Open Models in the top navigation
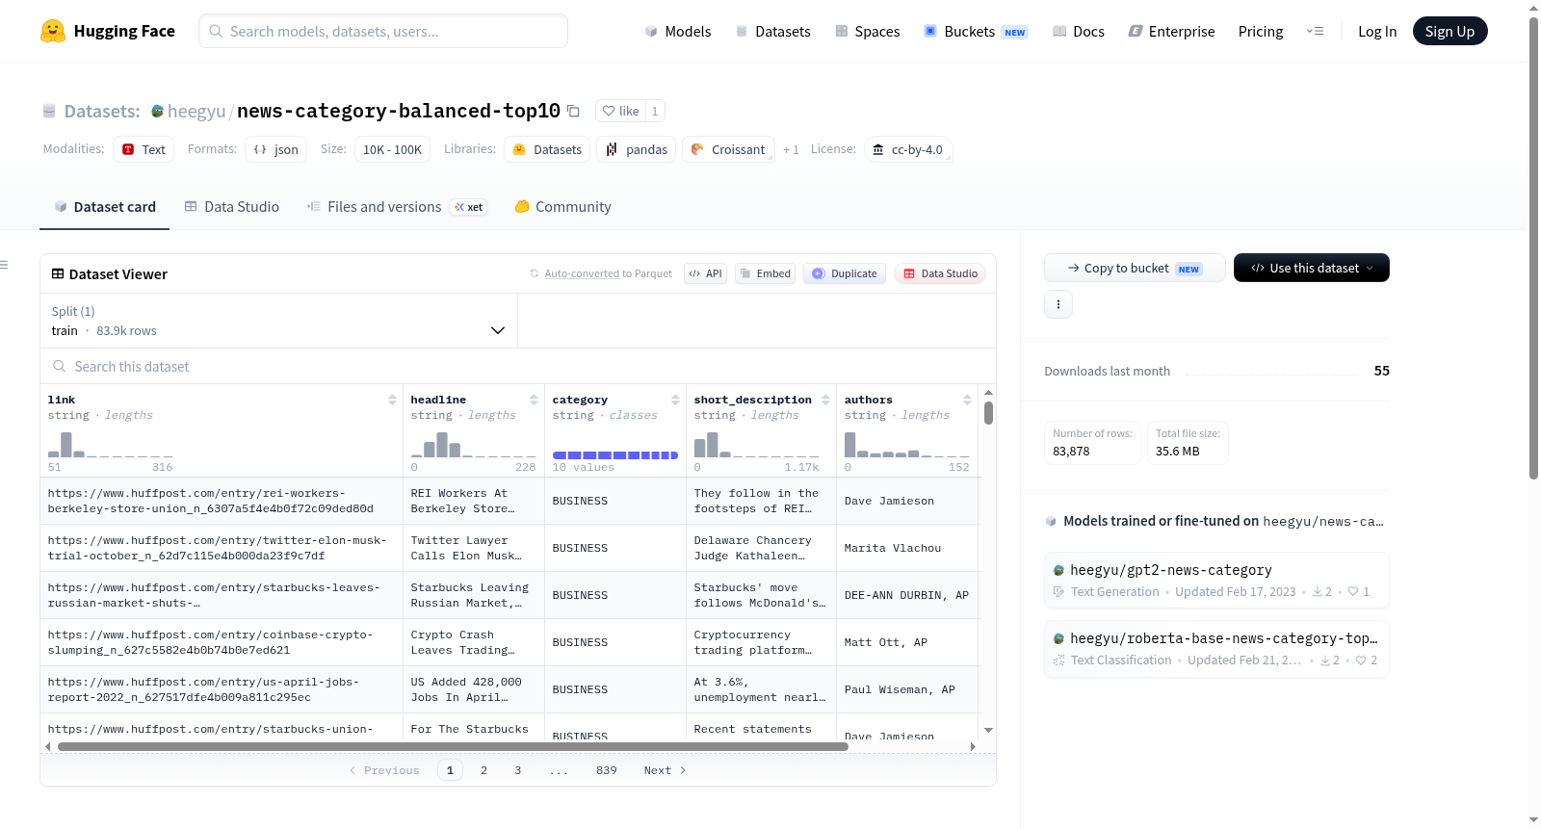The height and width of the screenshot is (829, 1541). pos(677,31)
